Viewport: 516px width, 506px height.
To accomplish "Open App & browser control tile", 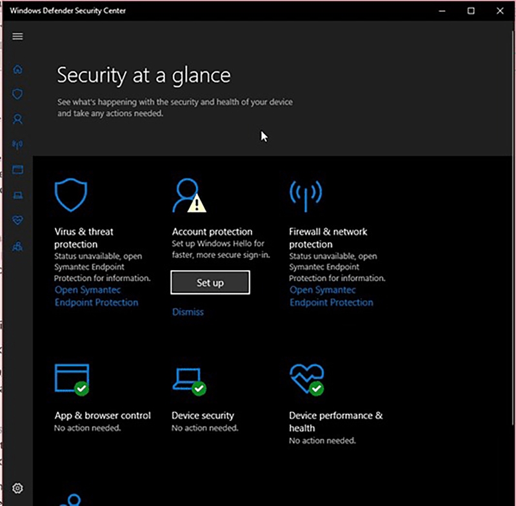I will (x=72, y=380).
